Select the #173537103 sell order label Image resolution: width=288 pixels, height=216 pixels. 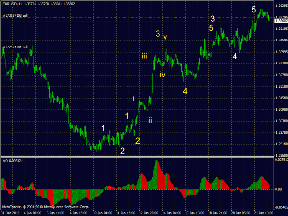(x=15, y=15)
